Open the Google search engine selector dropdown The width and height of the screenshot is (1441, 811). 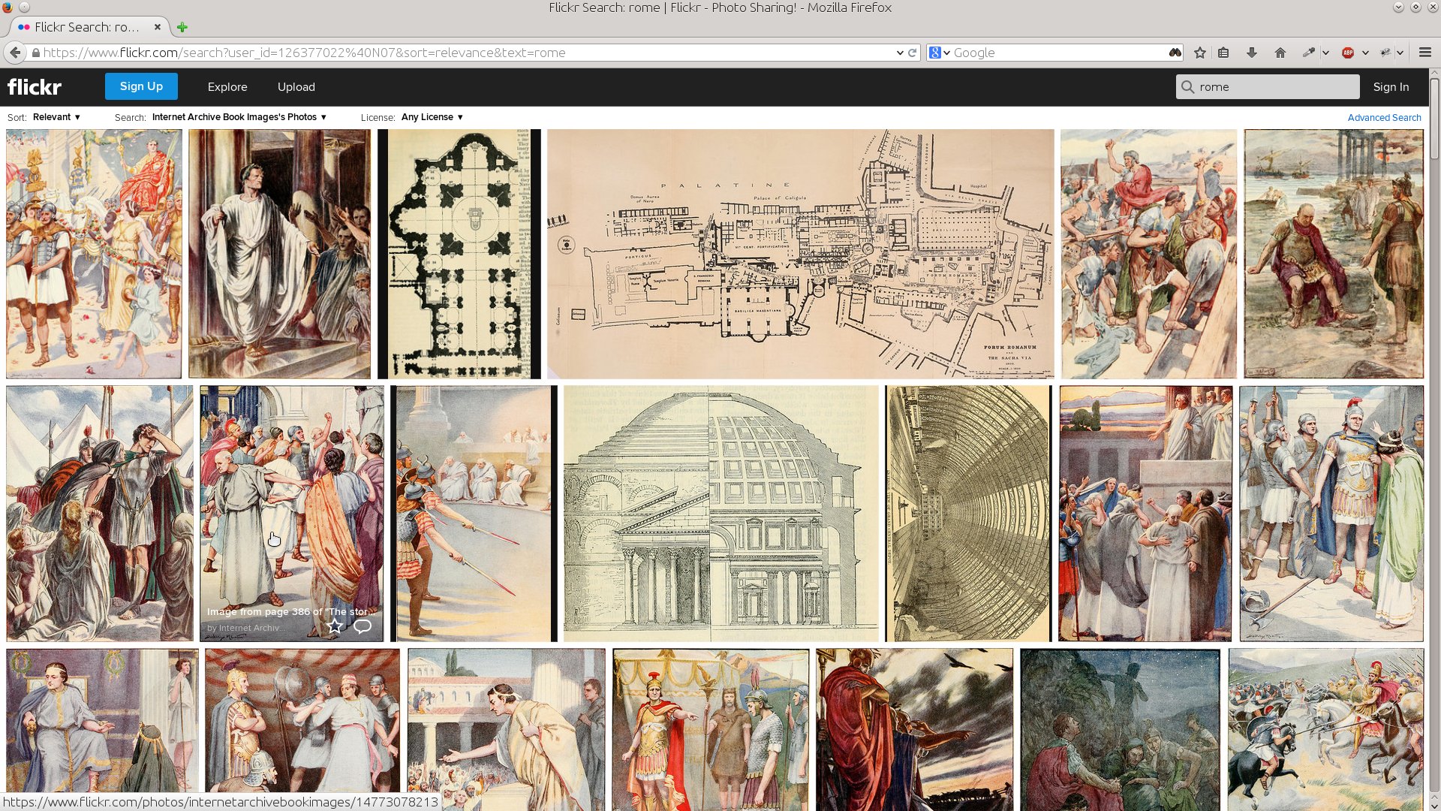(940, 53)
